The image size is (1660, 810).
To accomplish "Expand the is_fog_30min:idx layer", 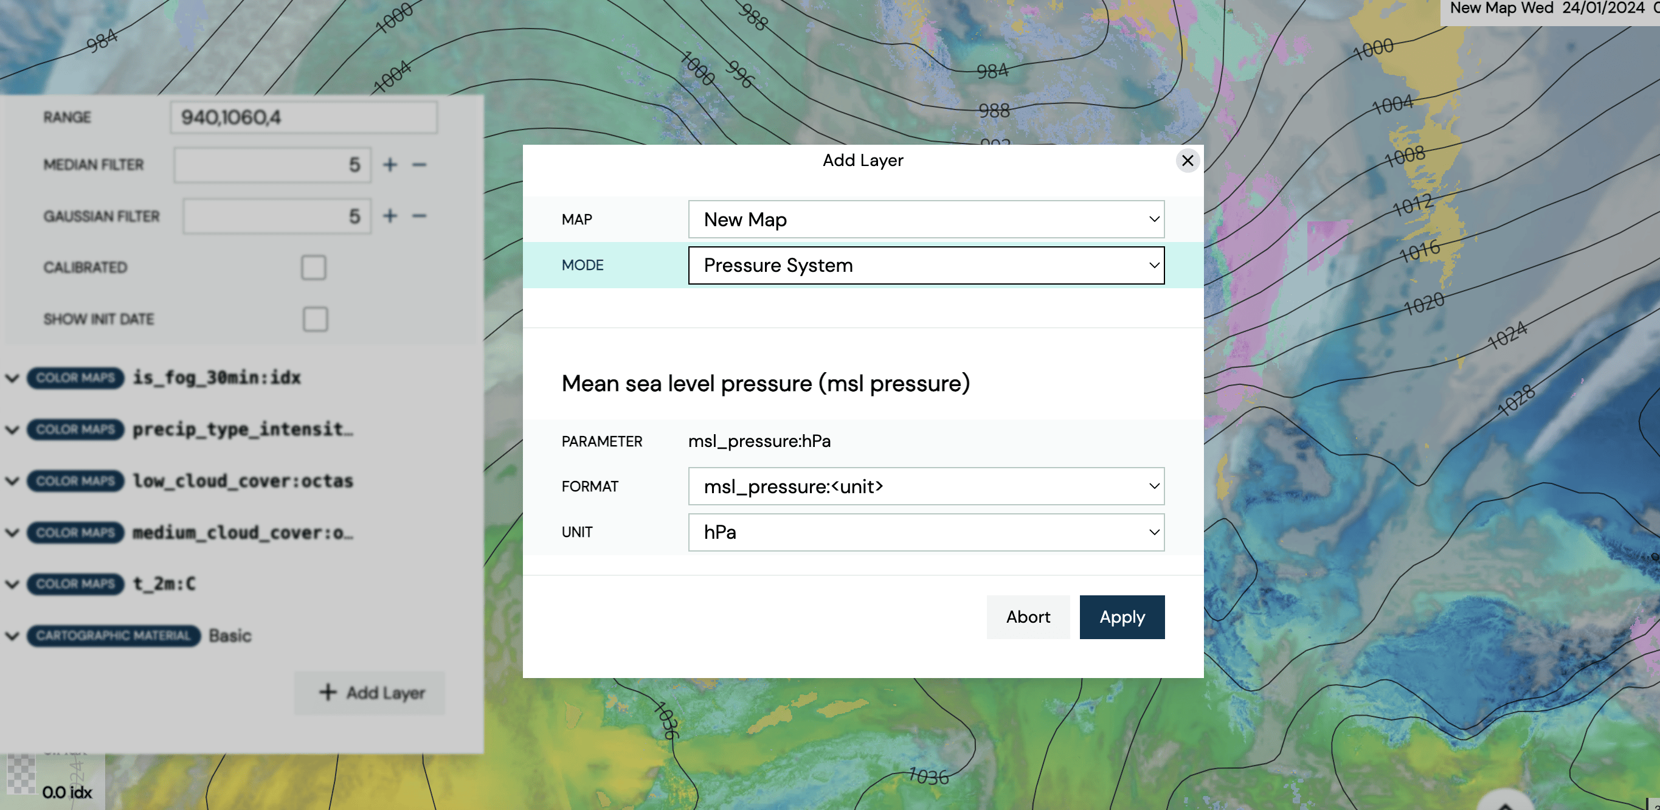I will [x=12, y=378].
